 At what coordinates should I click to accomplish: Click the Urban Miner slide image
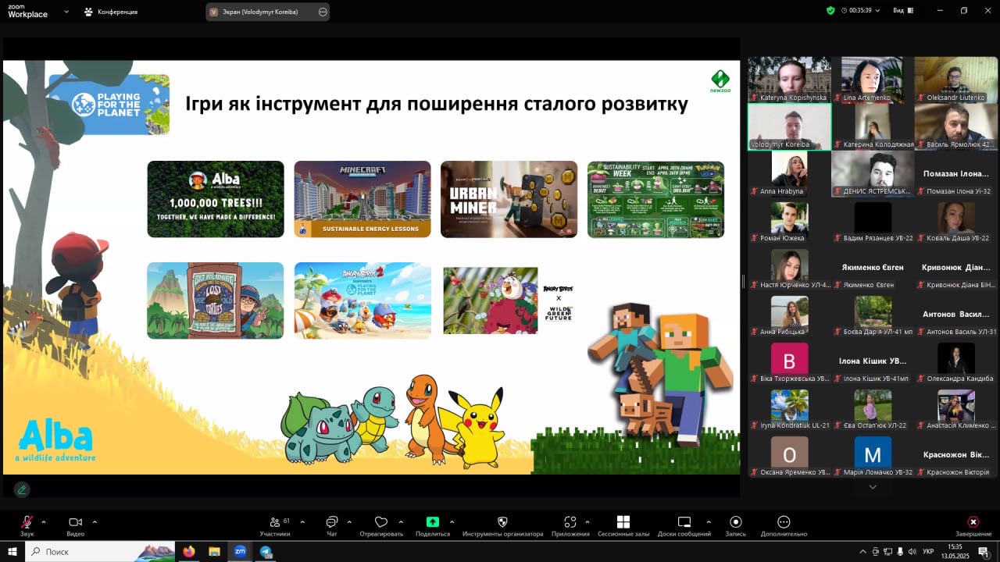pyautogui.click(x=509, y=199)
